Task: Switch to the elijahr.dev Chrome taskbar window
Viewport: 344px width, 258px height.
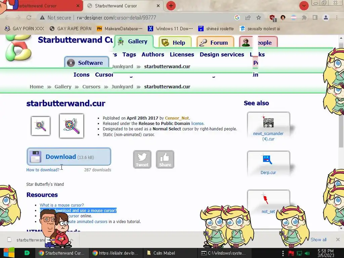Action: 116,253
